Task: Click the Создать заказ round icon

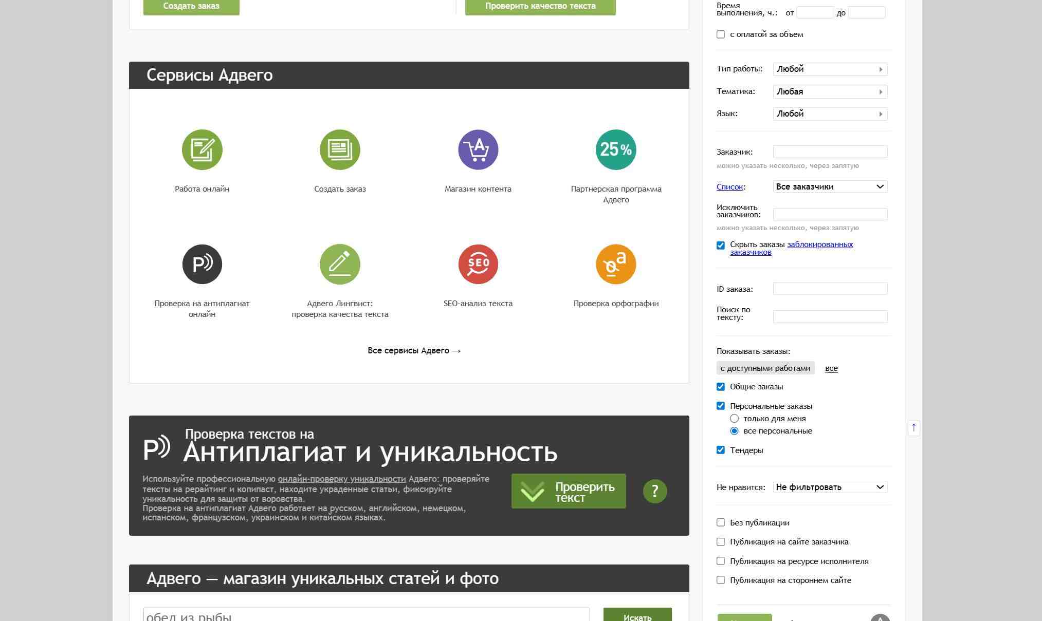Action: (340, 149)
